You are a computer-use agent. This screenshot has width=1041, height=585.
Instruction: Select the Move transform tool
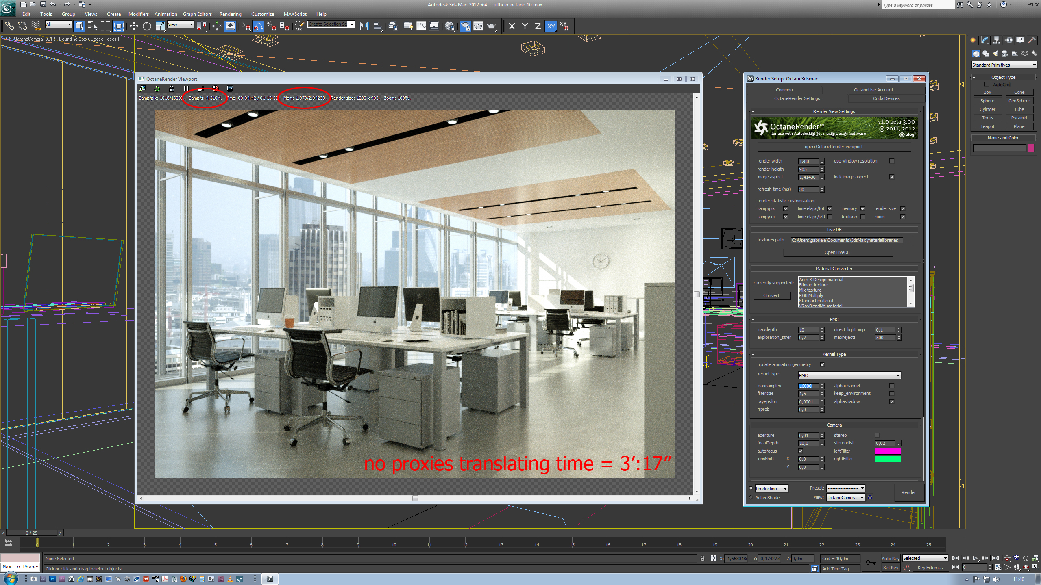click(x=134, y=26)
